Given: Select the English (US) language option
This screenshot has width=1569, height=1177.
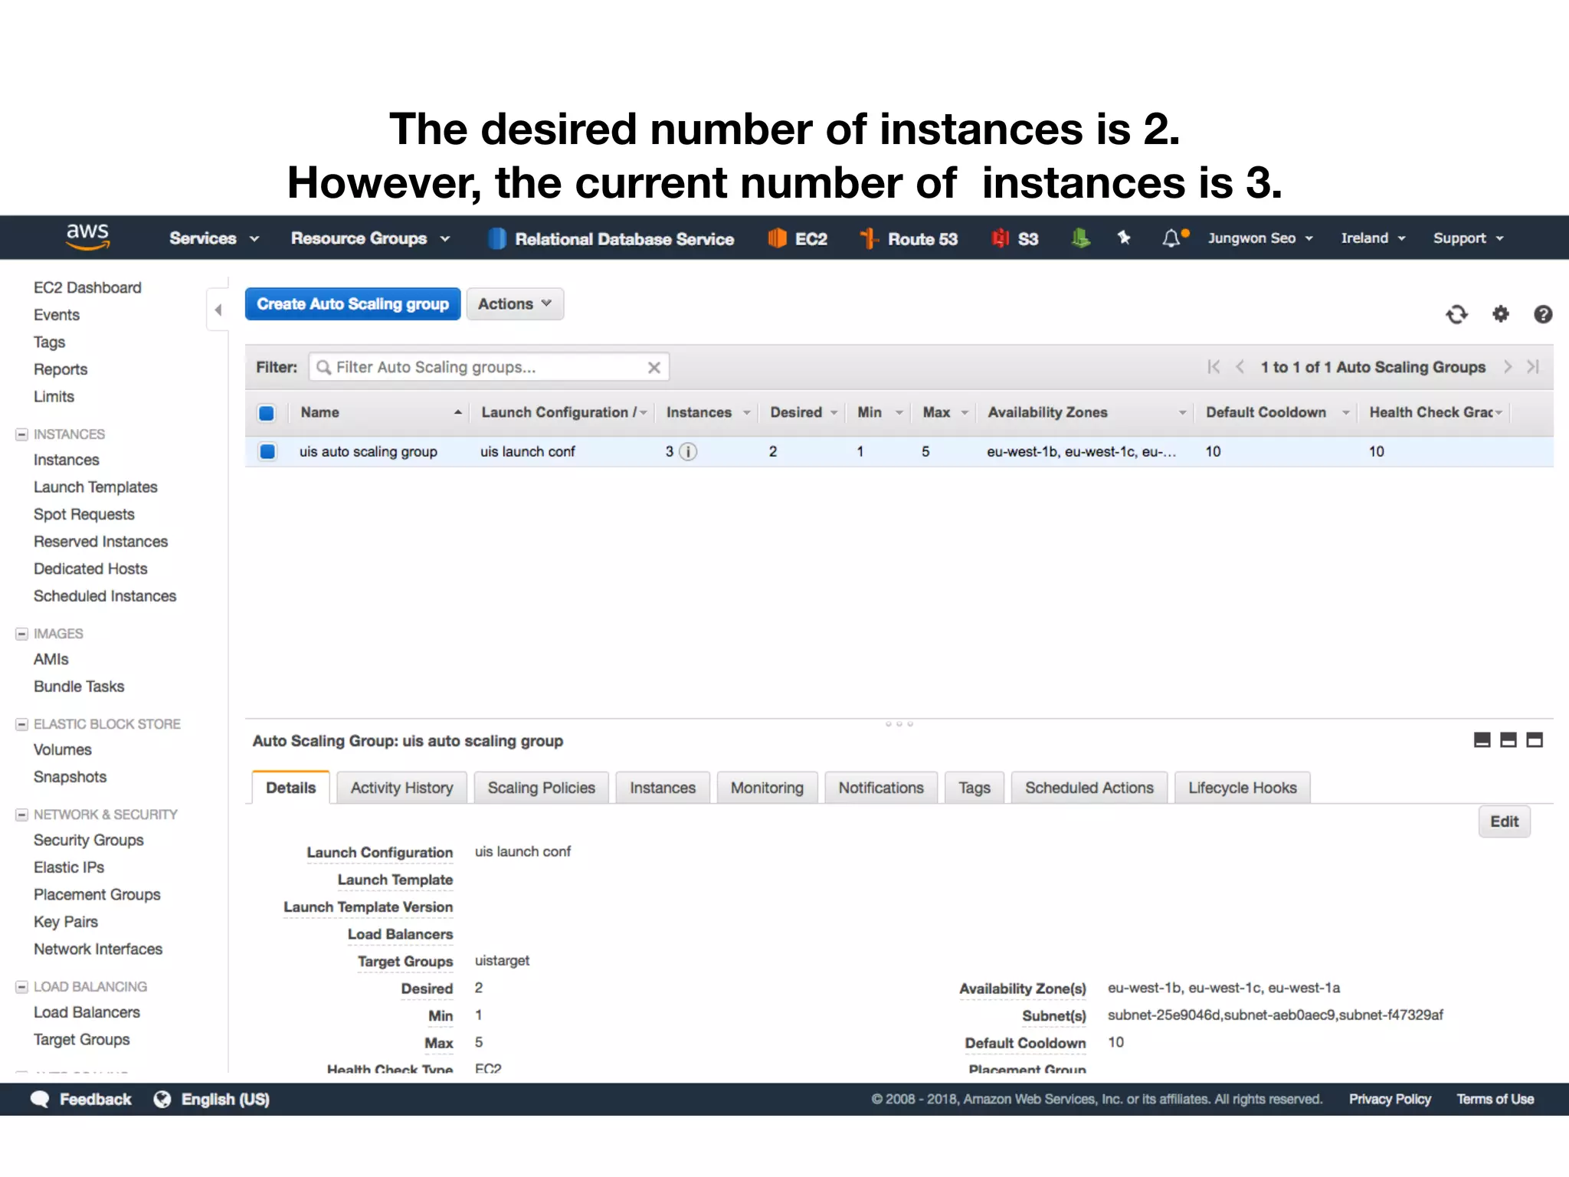Looking at the screenshot, I should [x=225, y=1099].
